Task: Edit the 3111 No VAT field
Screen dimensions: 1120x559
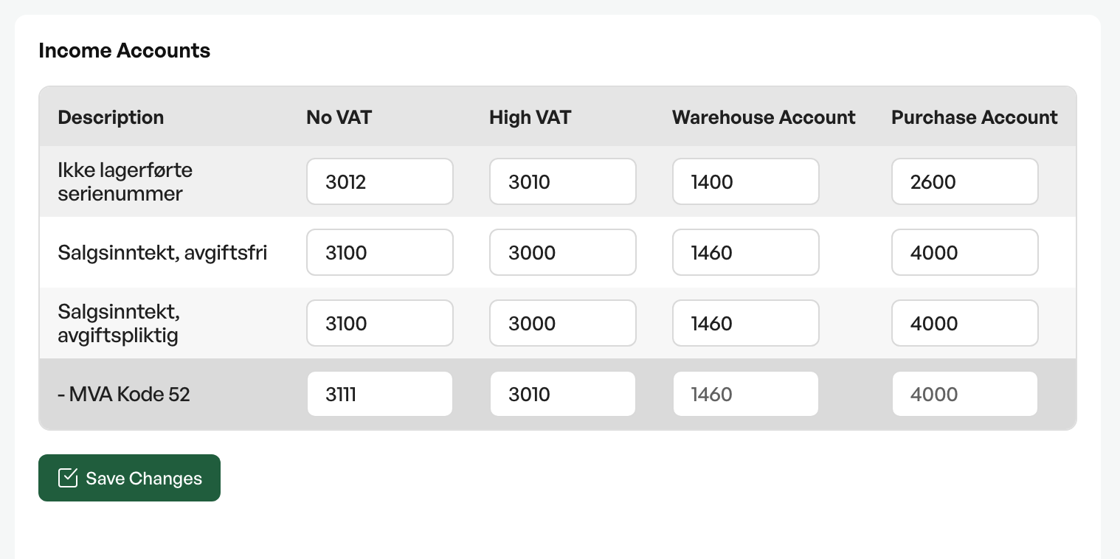Action: coord(380,394)
